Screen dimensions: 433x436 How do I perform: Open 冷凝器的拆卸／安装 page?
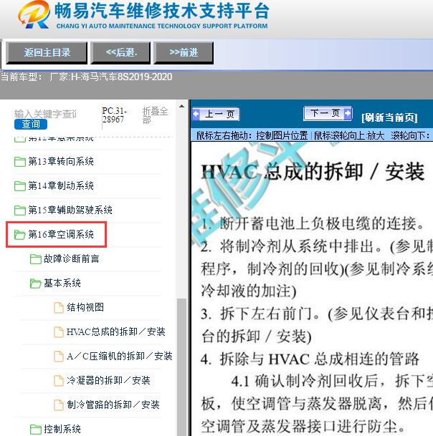point(108,380)
